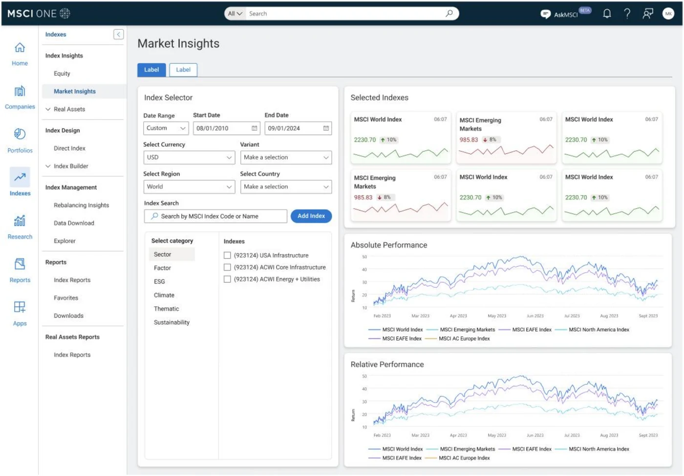Check the USA Infrastructure index checkbox
684x476 pixels.
click(227, 255)
